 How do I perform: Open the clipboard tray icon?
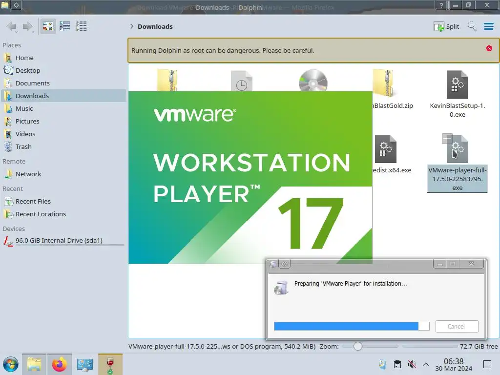pyautogui.click(x=397, y=364)
